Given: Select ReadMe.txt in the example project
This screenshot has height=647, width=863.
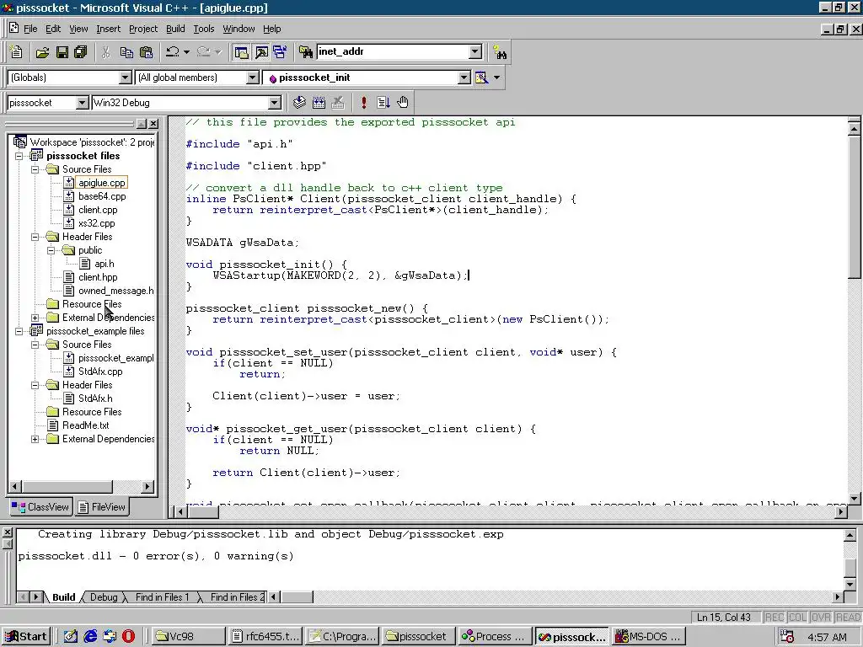Looking at the screenshot, I should coord(85,425).
